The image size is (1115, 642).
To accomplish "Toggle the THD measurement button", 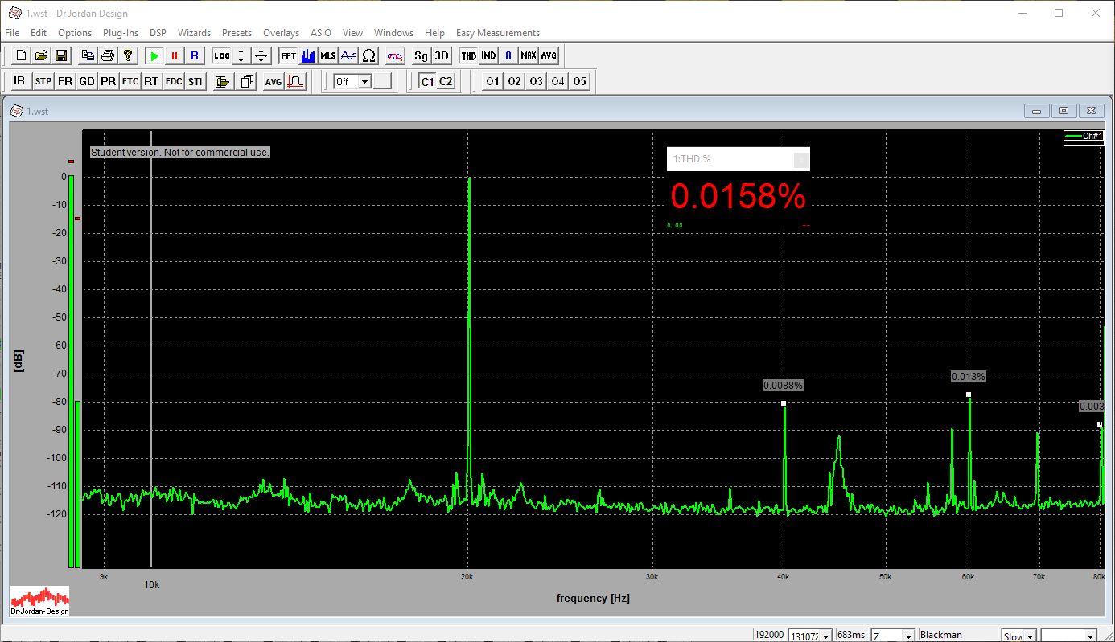I will [x=468, y=55].
